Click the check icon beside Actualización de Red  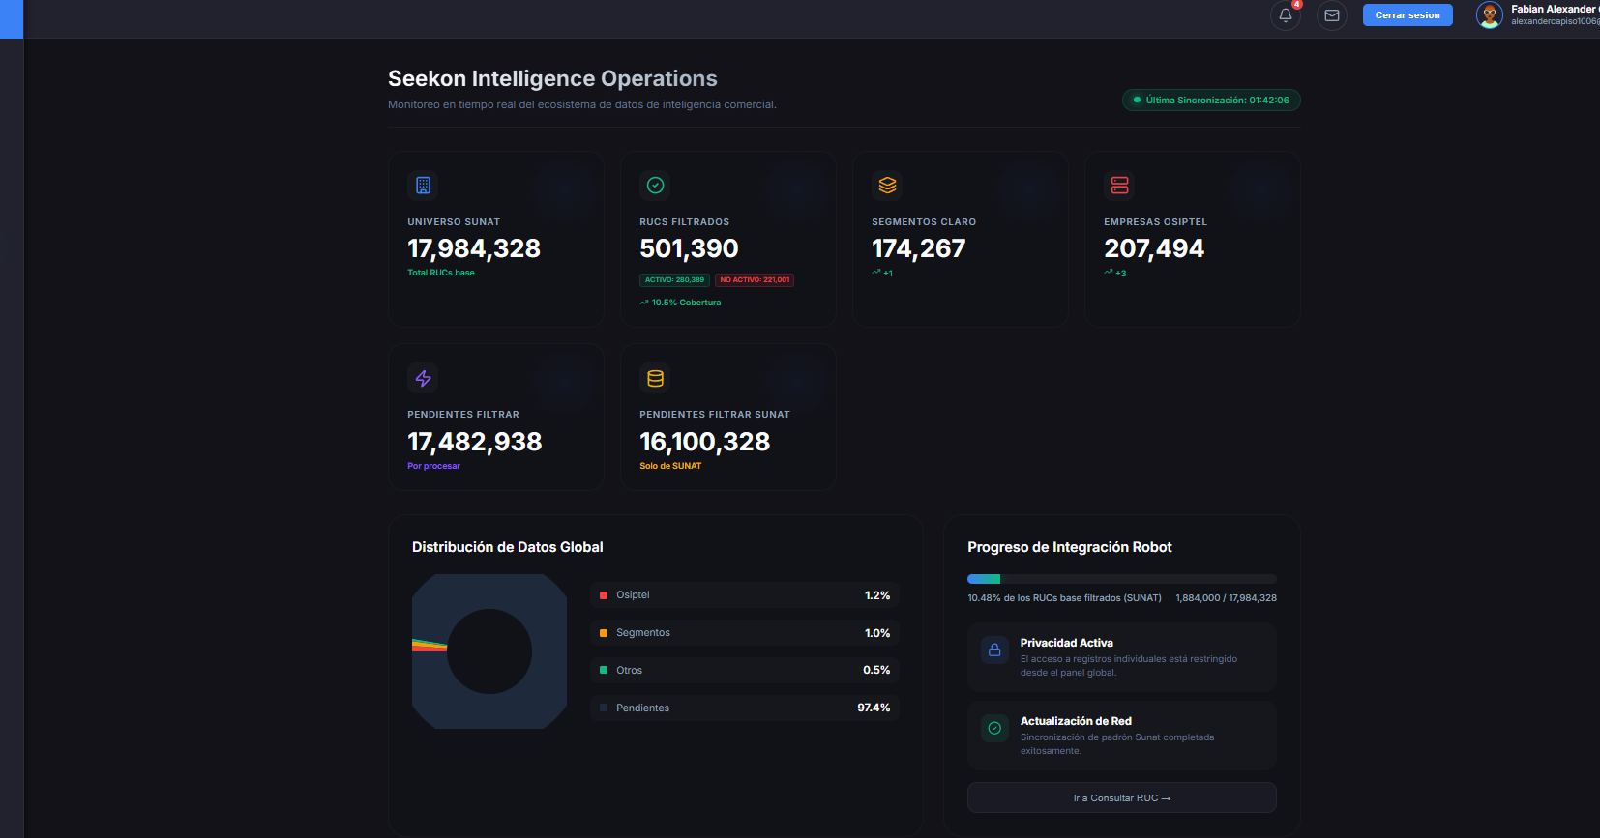tap(994, 728)
